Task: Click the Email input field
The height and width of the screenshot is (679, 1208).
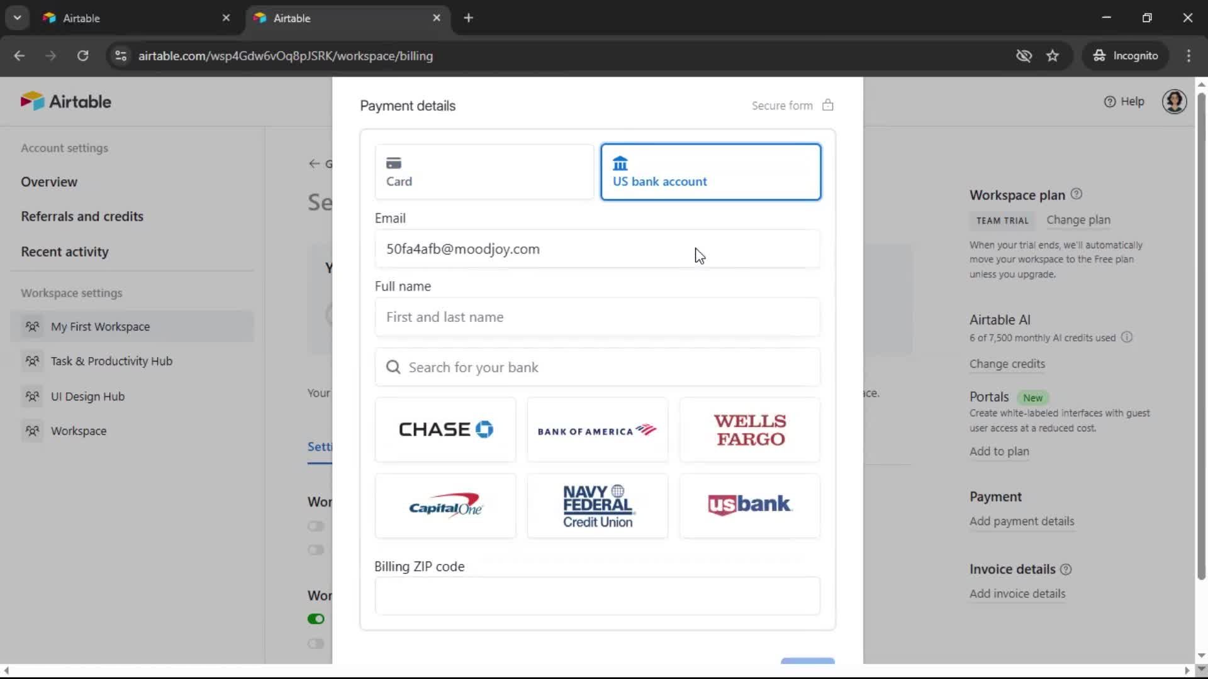Action: click(597, 249)
